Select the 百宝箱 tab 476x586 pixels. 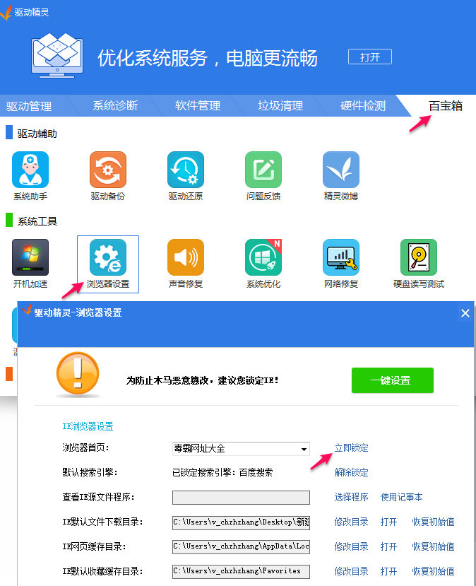pyautogui.click(x=445, y=106)
